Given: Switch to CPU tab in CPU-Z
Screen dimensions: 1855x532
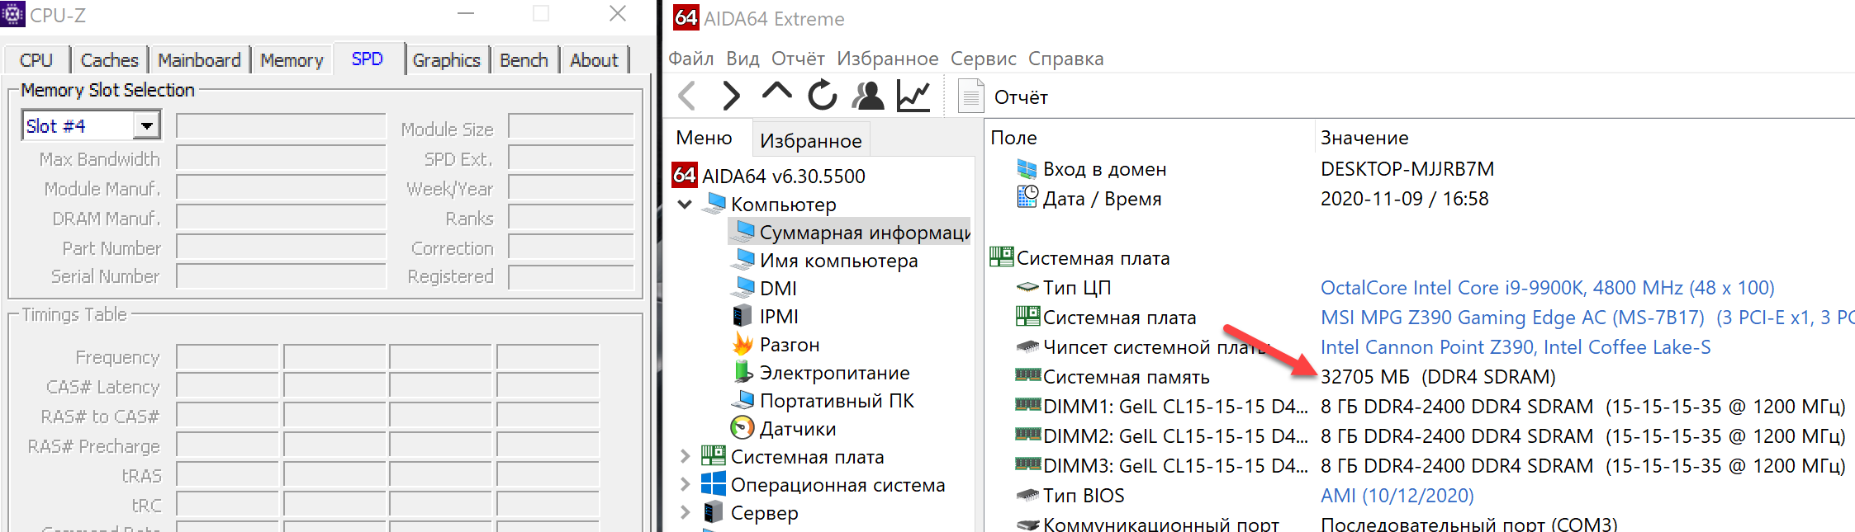Looking at the screenshot, I should 36,60.
